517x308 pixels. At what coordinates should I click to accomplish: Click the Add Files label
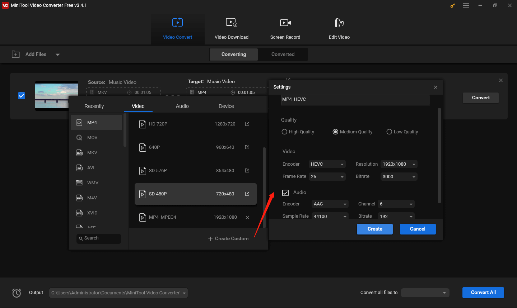point(36,54)
